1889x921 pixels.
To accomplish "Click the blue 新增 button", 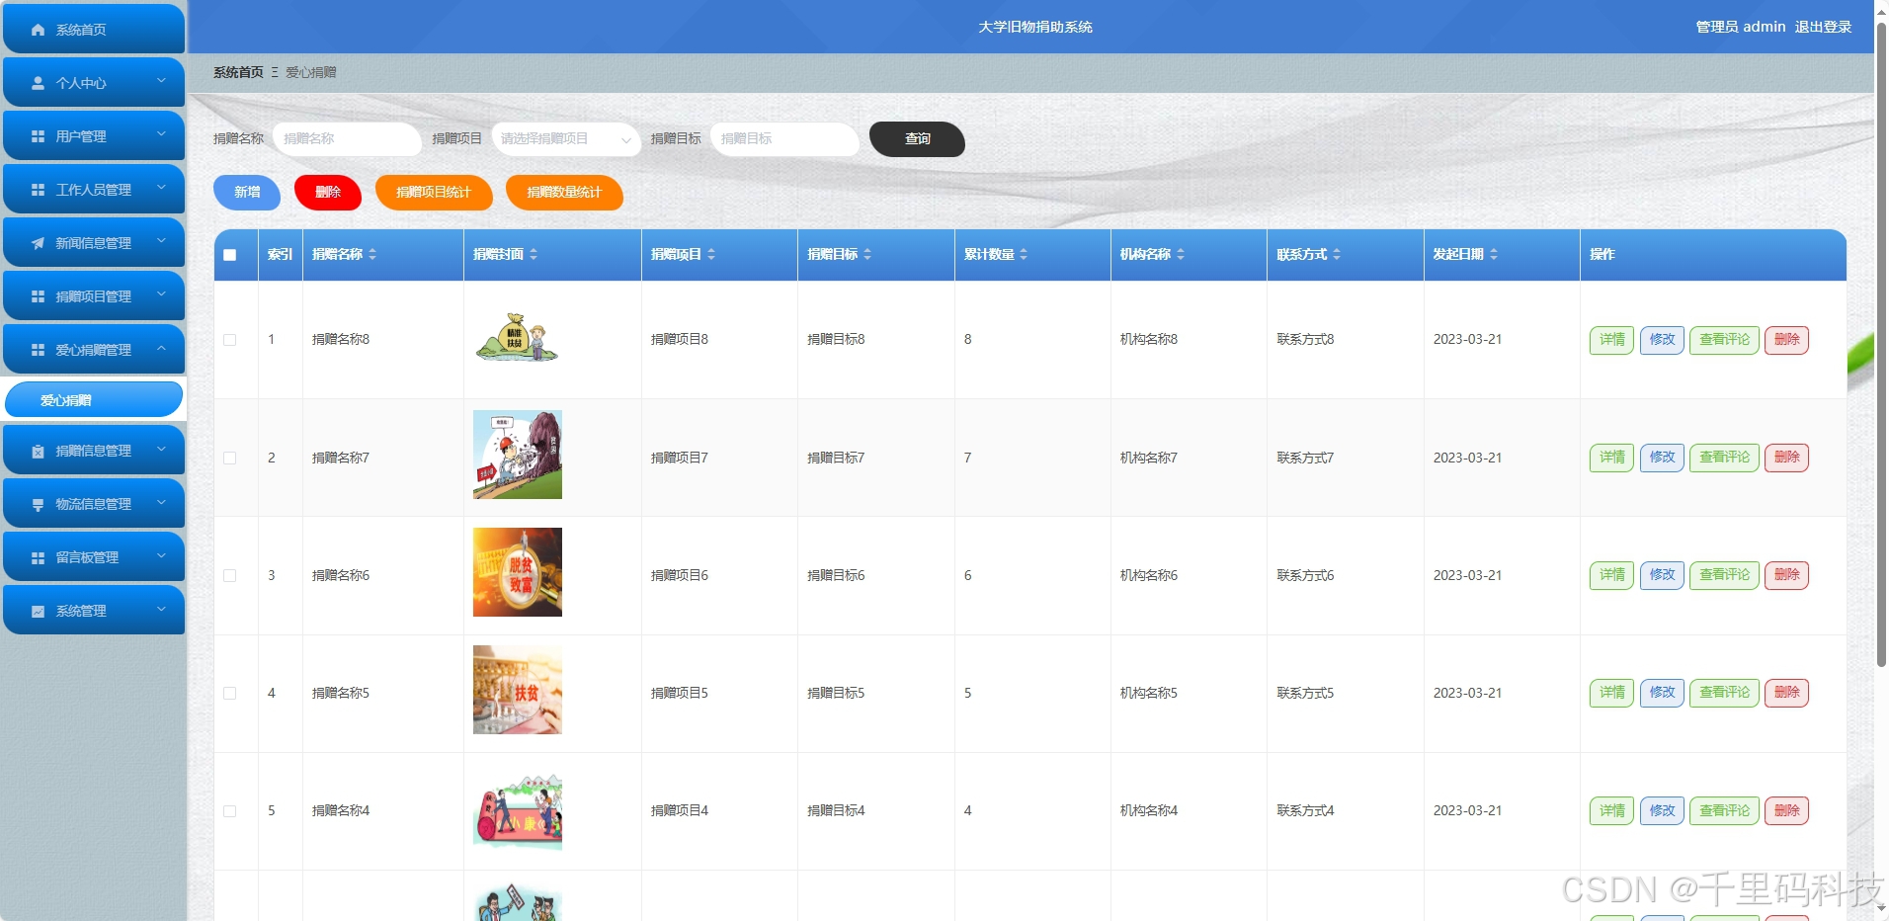I will [x=247, y=192].
